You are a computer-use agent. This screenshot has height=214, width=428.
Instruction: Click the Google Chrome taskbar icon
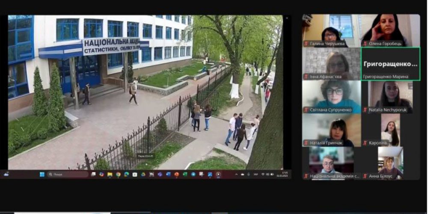click(x=118, y=175)
